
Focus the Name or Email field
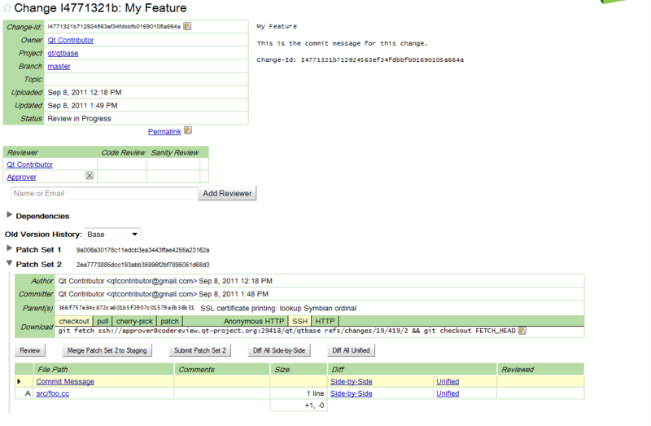(104, 194)
